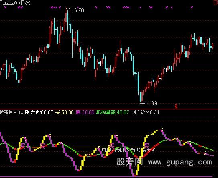
Task: Click the green 机构量能:40.87 value
Action: pos(113,112)
